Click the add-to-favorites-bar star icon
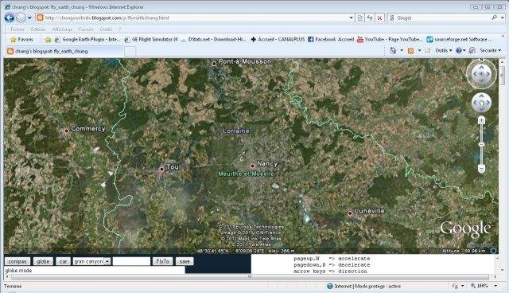This screenshot has width=509, height=293. (48, 40)
